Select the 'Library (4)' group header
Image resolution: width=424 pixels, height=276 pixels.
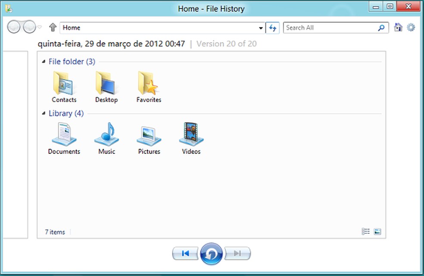click(x=66, y=113)
